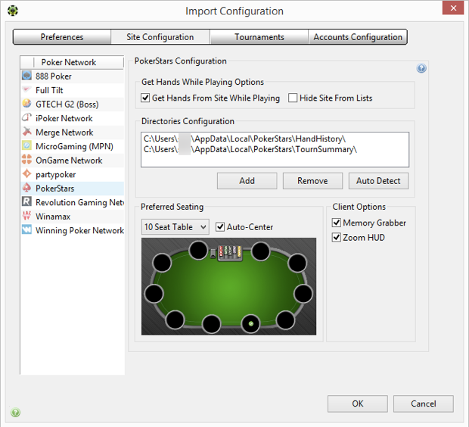Screen dimensions: 469x427
Task: Click the Remove directory button
Action: tap(312, 181)
